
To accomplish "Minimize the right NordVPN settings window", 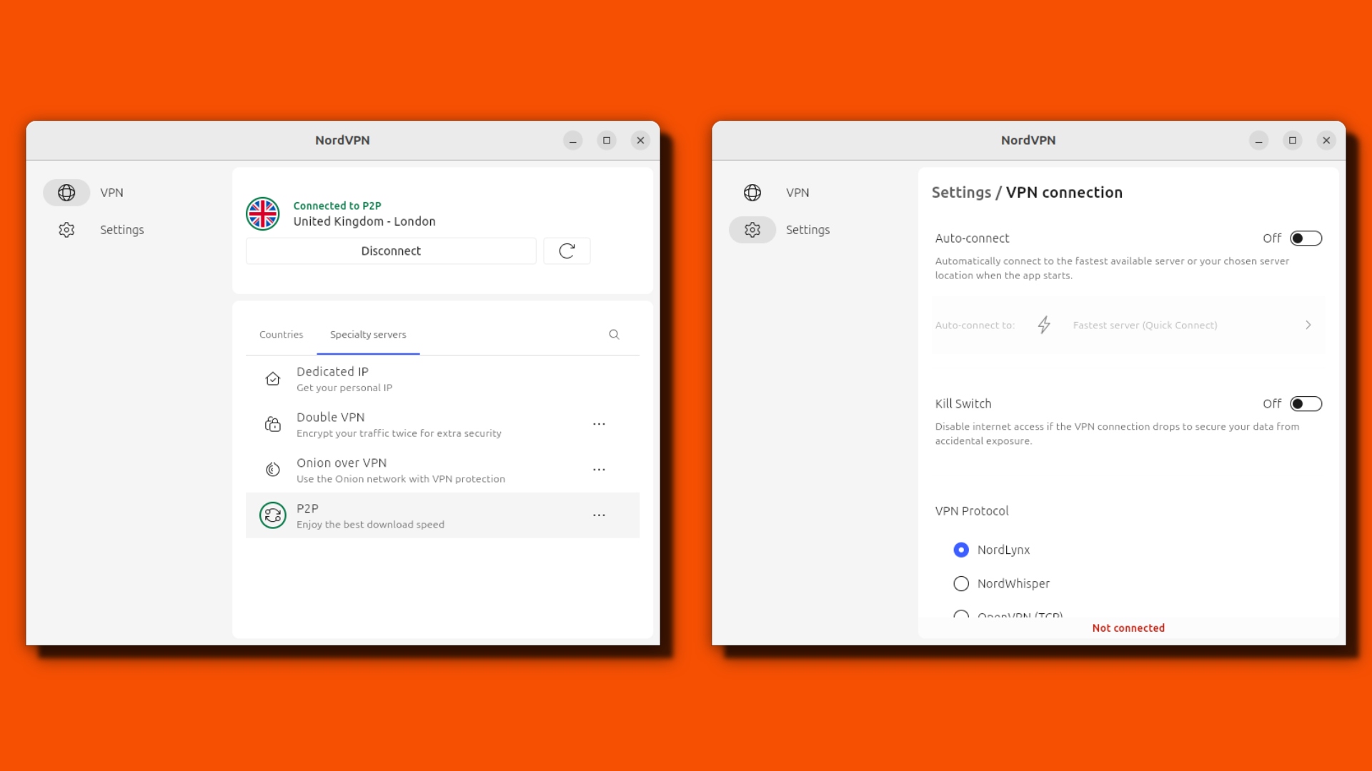I will (1259, 141).
